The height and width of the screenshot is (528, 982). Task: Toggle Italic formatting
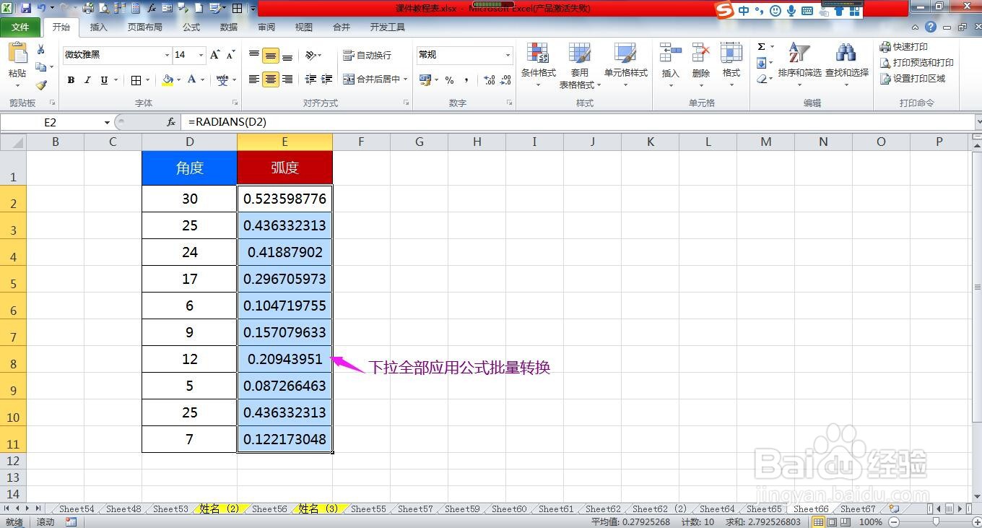(x=87, y=80)
